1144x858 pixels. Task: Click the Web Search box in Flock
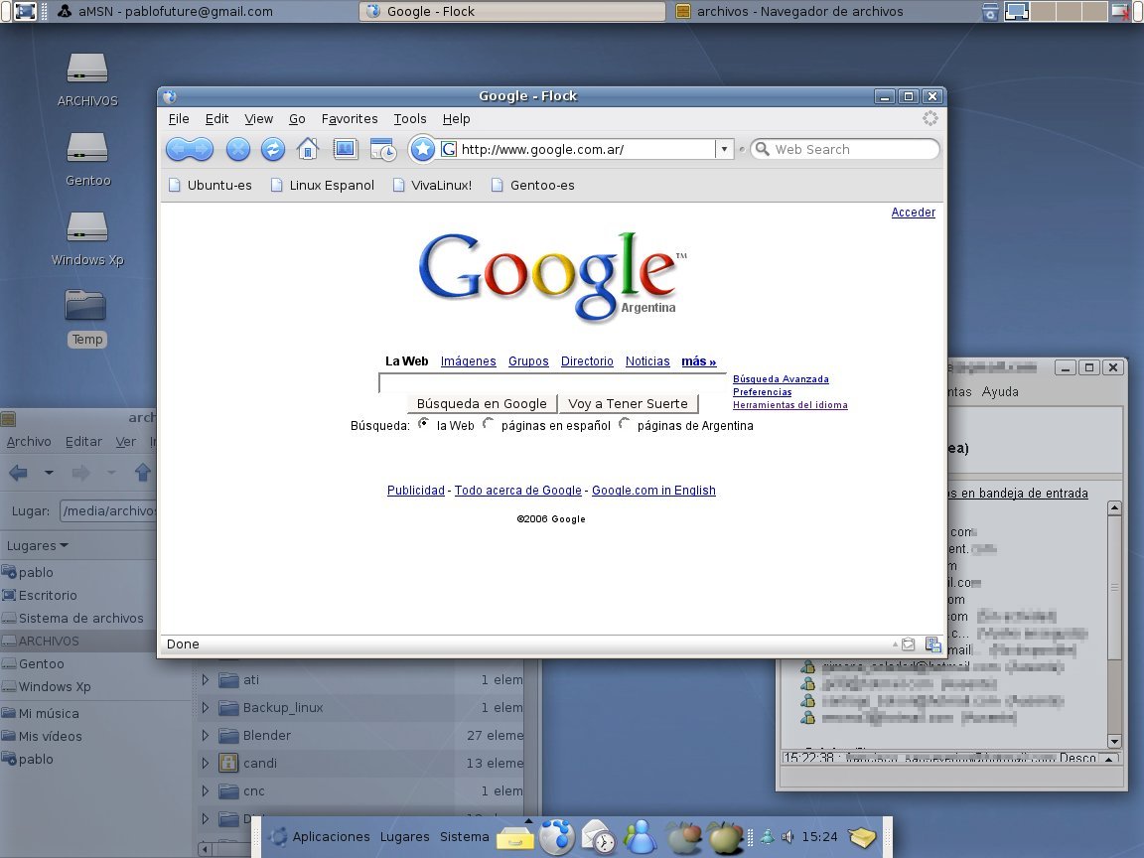(x=845, y=150)
